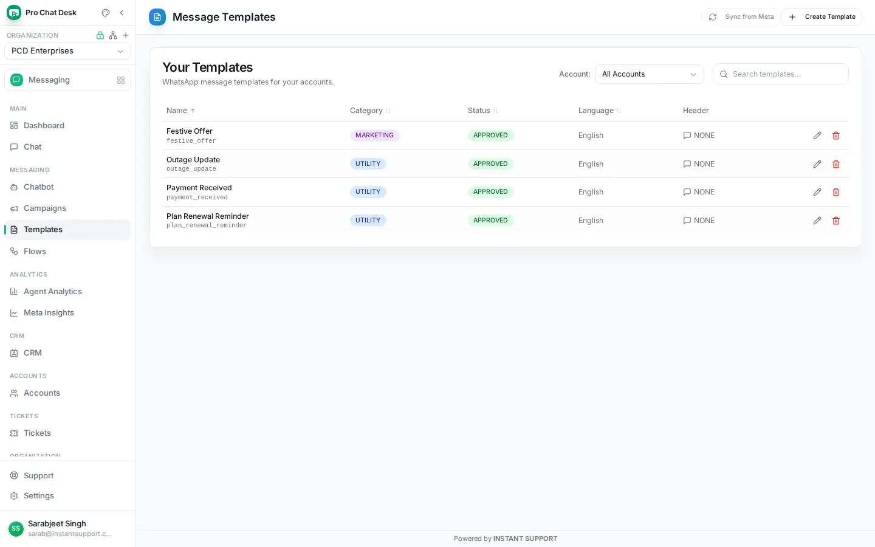Open Flows from sidebar
Viewport: 875px width, 547px height.
pos(67,252)
